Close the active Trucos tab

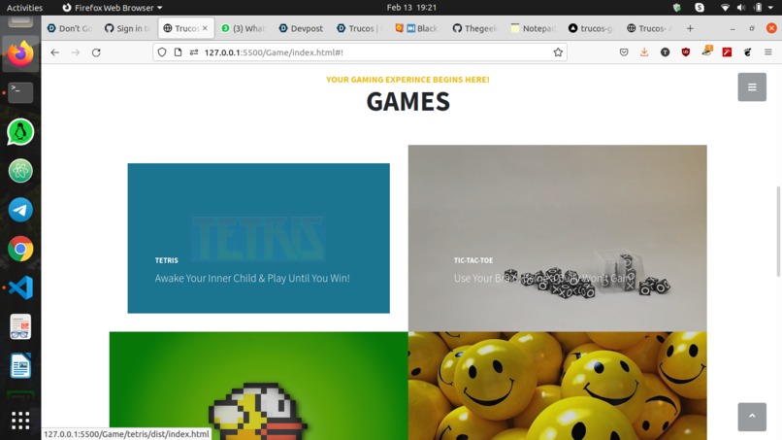coord(205,28)
